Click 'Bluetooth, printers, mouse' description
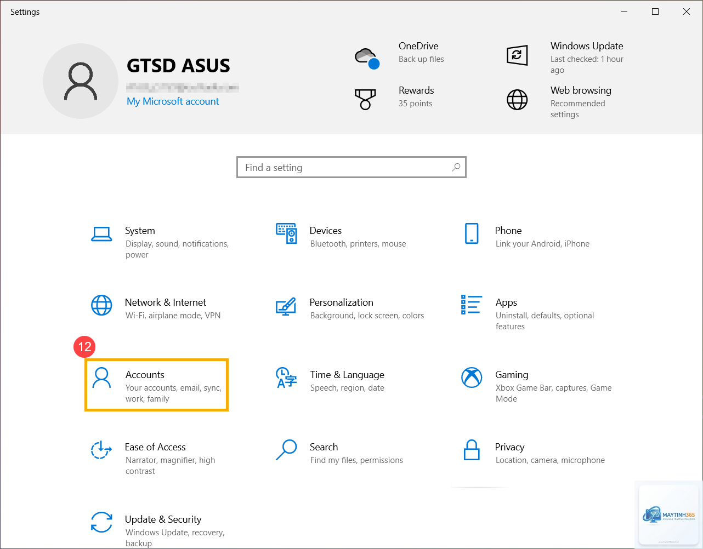The image size is (703, 549). [x=358, y=244]
